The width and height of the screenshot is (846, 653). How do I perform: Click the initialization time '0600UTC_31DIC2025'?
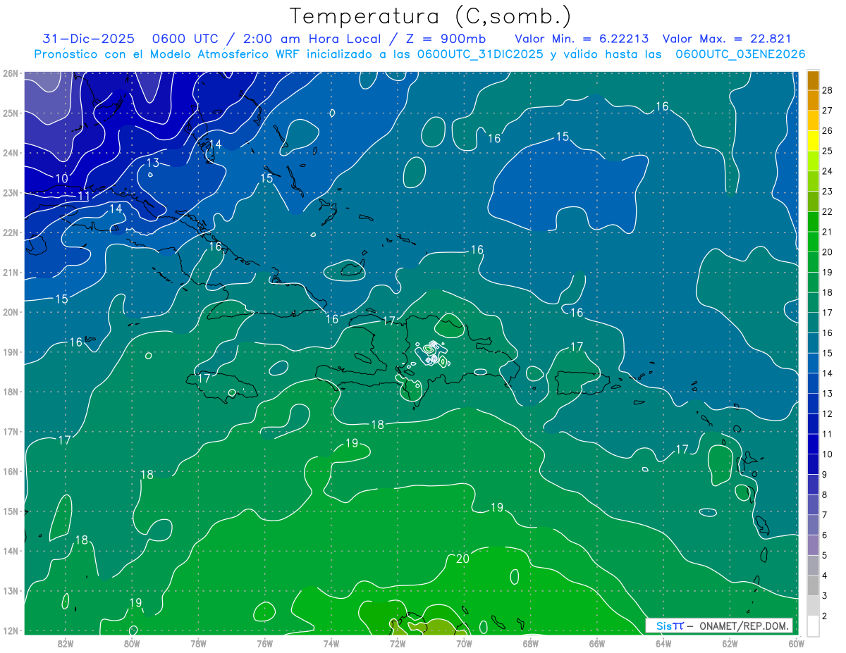coord(481,54)
